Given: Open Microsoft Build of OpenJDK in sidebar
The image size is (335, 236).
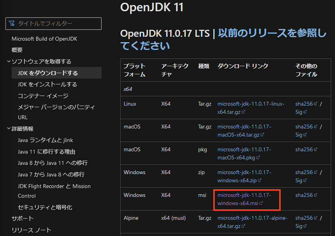Looking at the screenshot, I should tap(44, 39).
